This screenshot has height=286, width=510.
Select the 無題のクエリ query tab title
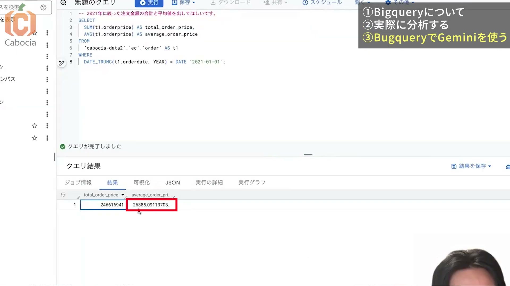pyautogui.click(x=95, y=3)
